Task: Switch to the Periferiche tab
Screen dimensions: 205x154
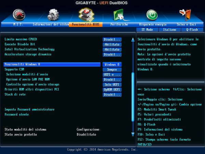Action: (x=119, y=24)
